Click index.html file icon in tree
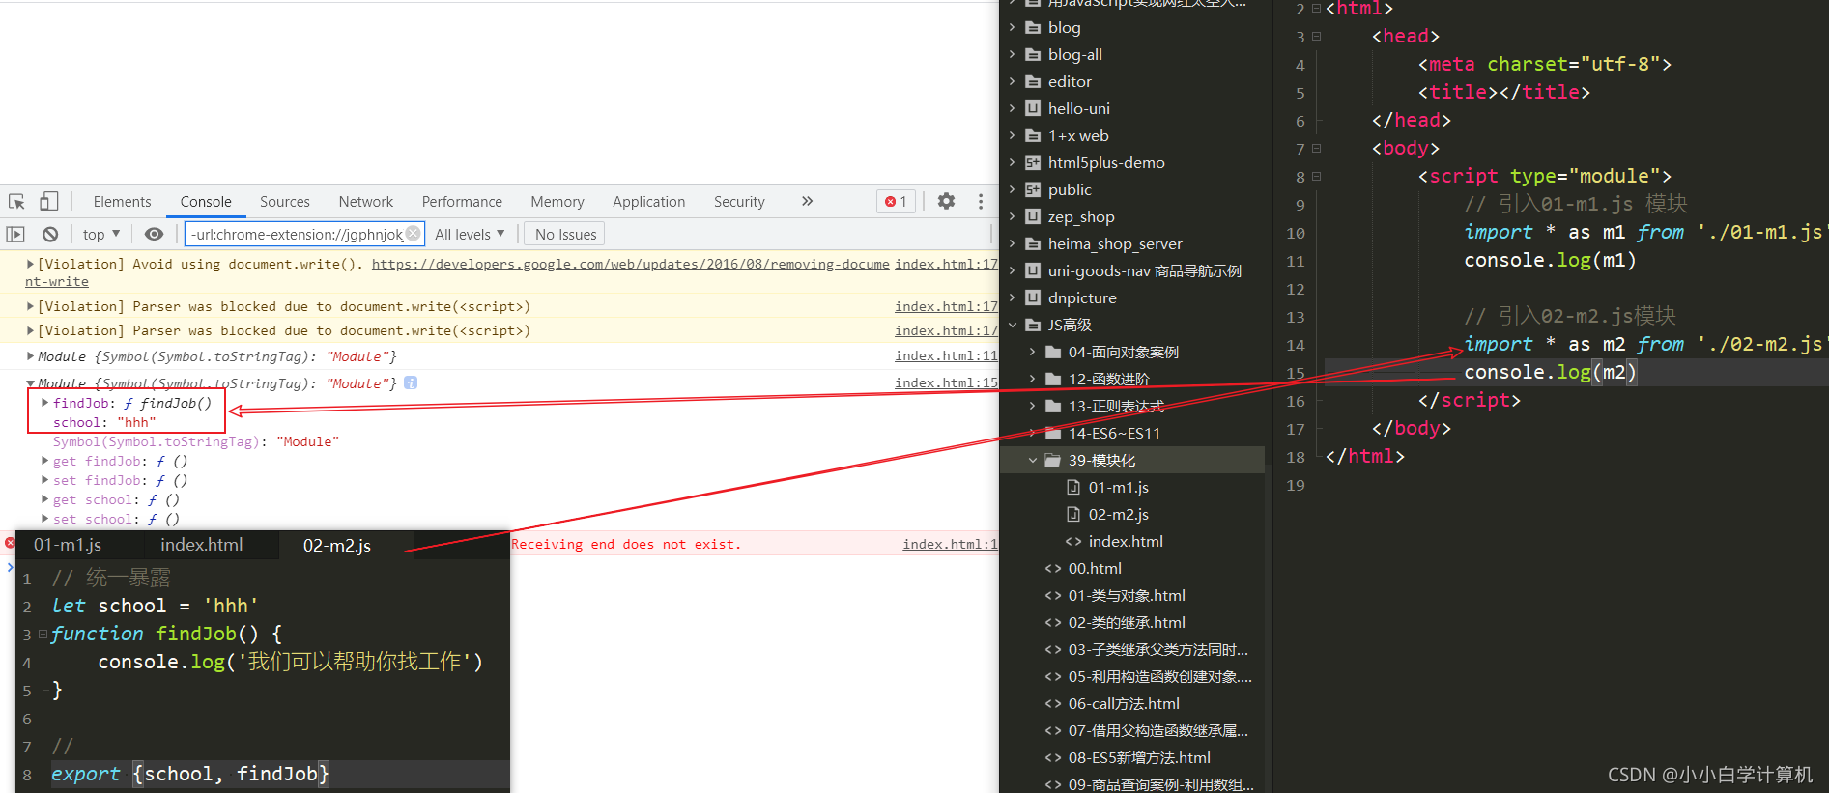1829x793 pixels. click(x=1072, y=541)
